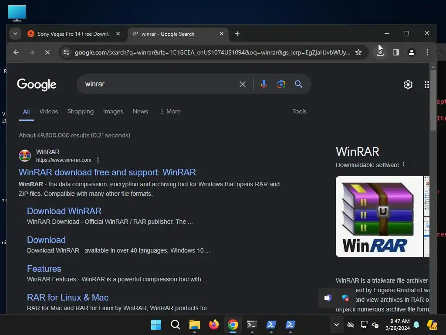Stop loading the current page
The height and width of the screenshot is (335, 446).
point(47,52)
